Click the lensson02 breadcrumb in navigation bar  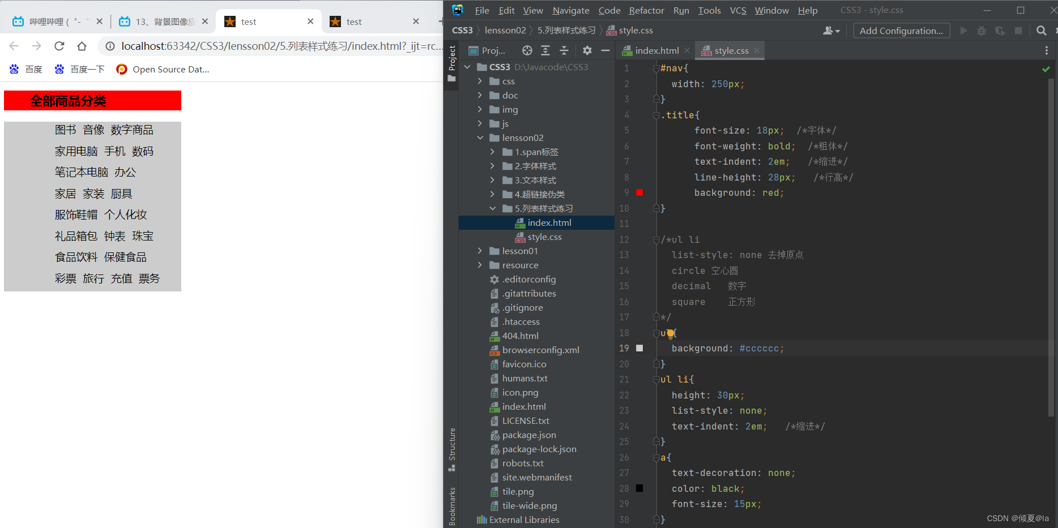505,30
